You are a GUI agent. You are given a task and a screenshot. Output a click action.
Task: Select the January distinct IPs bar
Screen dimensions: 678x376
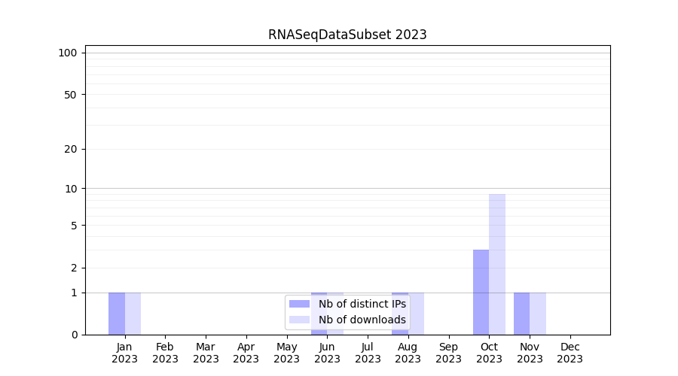click(117, 314)
